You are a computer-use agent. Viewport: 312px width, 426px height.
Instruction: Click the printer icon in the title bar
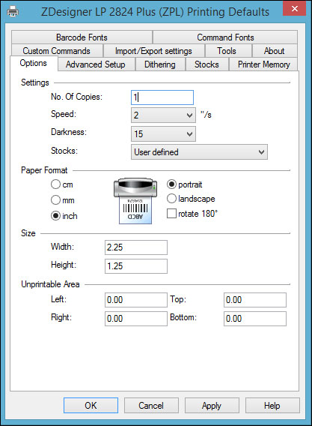(13, 11)
